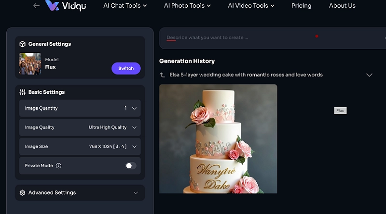Image resolution: width=386 pixels, height=214 pixels.
Task: Click the Private Mode info icon
Action: click(58, 166)
